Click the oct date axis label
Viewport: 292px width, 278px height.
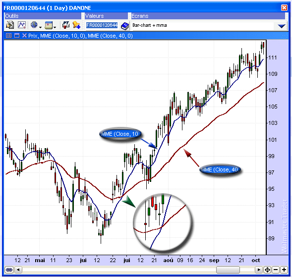[x=256, y=260]
